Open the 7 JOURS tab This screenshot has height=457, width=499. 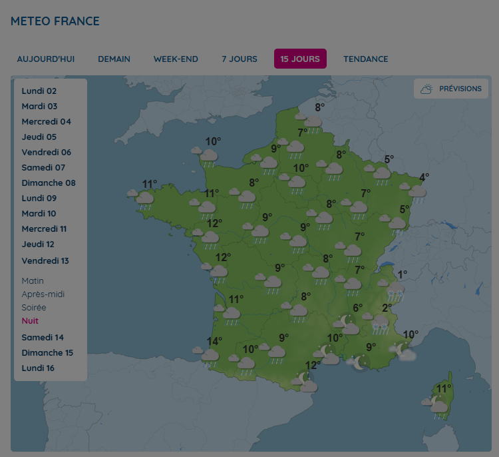(x=240, y=59)
